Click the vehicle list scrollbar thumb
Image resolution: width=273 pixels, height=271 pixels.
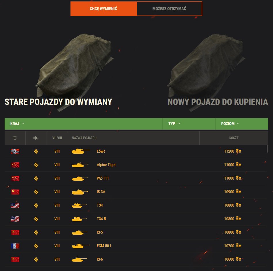(x=267, y=149)
